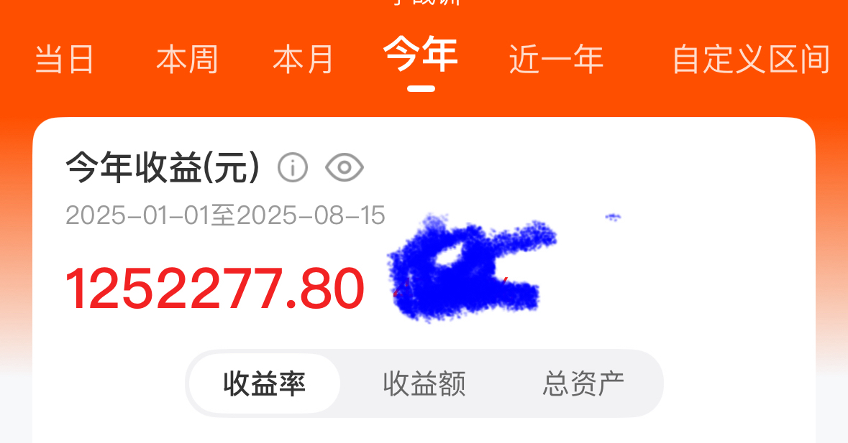Viewport: 848px width, 443px height.
Task: Select the 收益率 segment
Action: 265,383
